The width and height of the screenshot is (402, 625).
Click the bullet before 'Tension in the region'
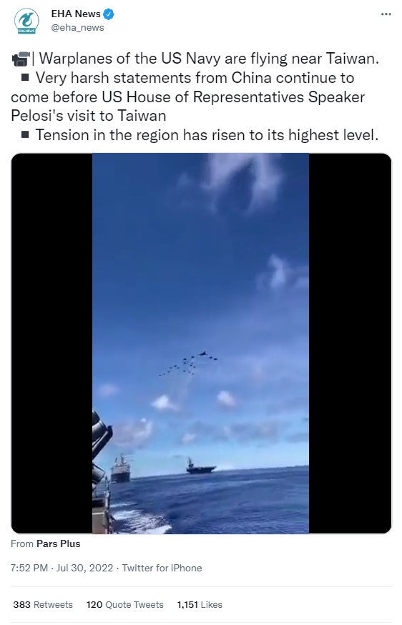(x=25, y=134)
